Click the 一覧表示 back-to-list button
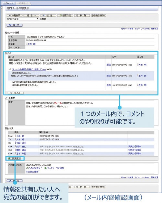Viewport: 162px width, 203px height. [15, 16]
